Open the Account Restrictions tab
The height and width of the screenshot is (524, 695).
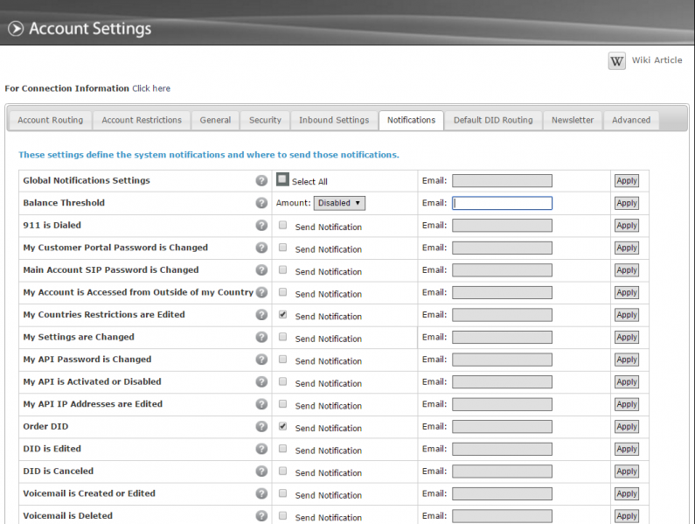coord(142,120)
